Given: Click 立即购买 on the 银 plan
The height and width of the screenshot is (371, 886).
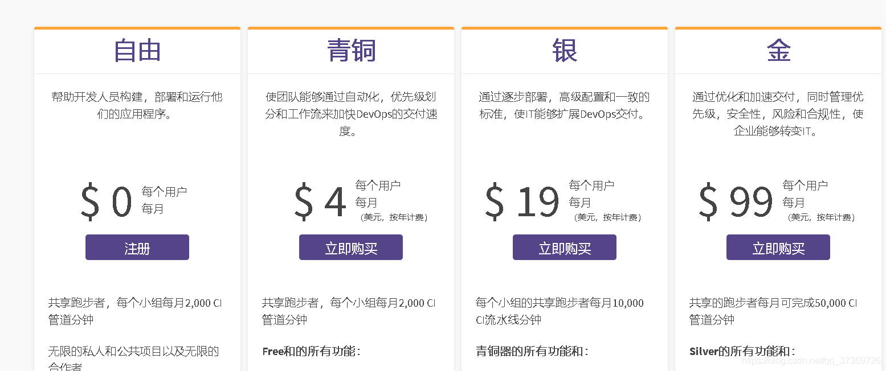Looking at the screenshot, I should (564, 247).
